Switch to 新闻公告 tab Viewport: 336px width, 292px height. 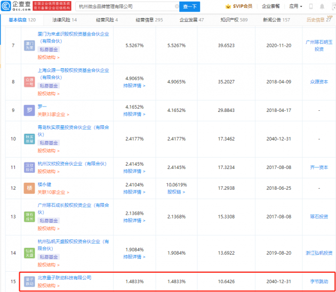pyautogui.click(x=276, y=20)
